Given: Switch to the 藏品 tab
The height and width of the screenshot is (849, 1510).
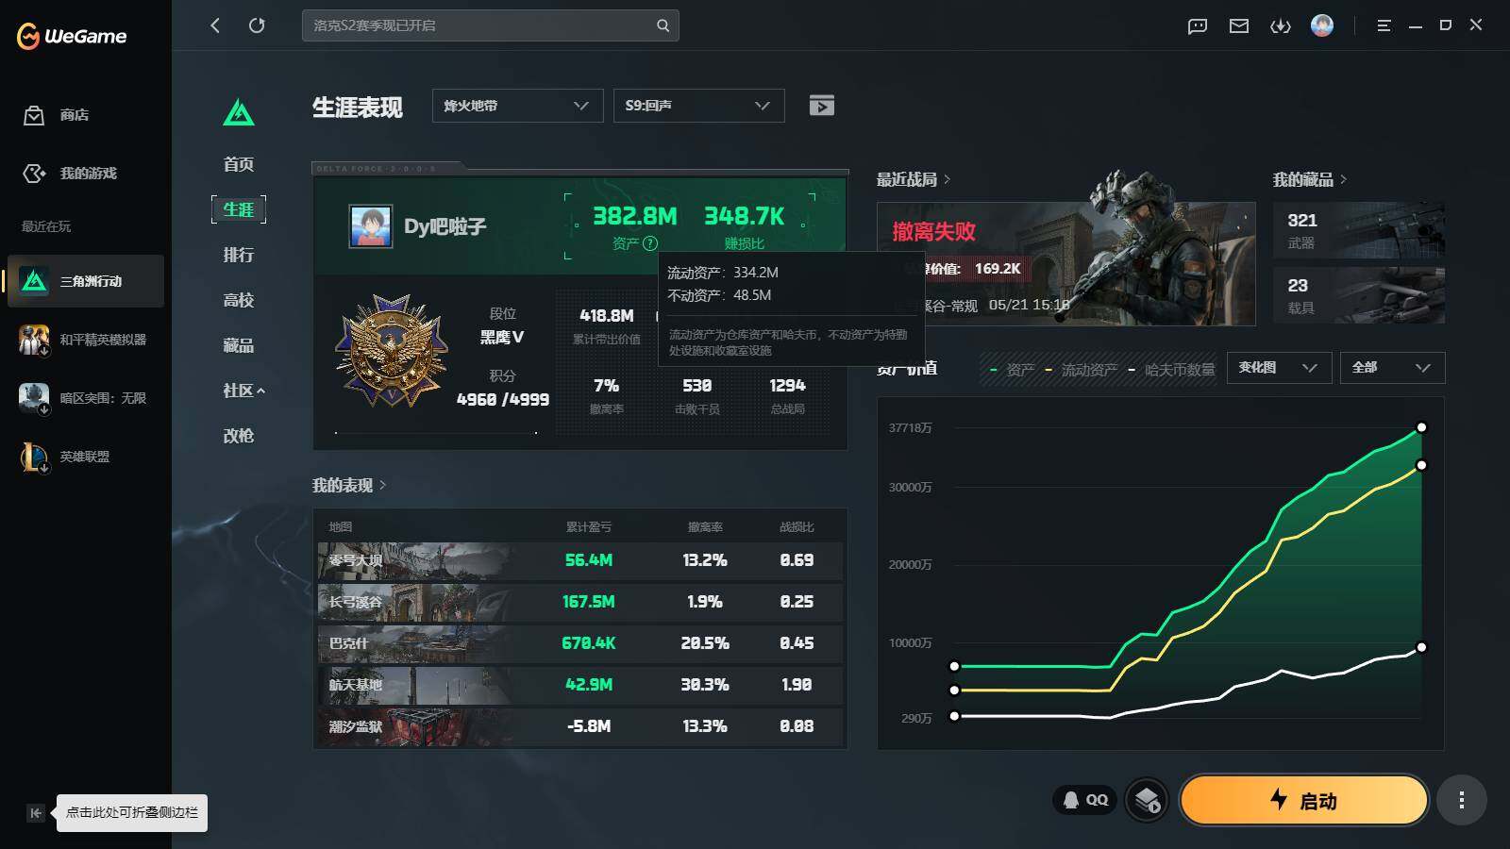Looking at the screenshot, I should pos(239,345).
